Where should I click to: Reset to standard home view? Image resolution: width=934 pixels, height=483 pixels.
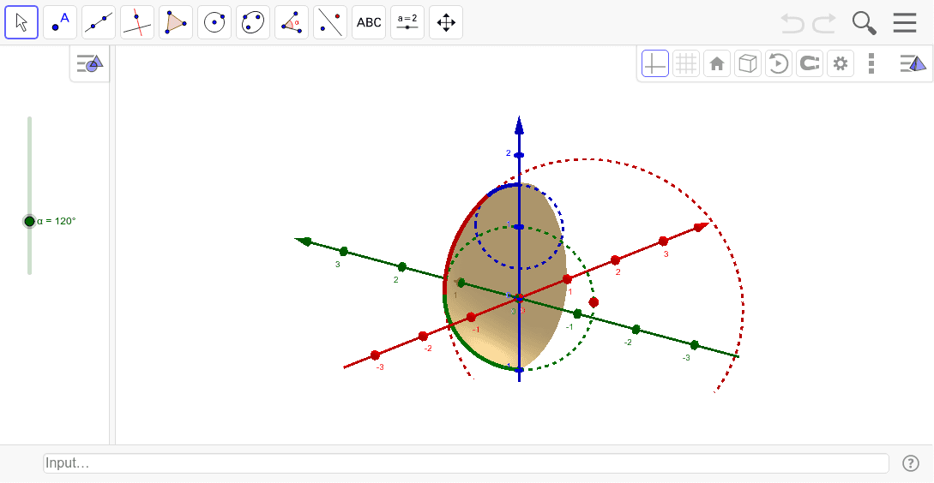tap(717, 63)
